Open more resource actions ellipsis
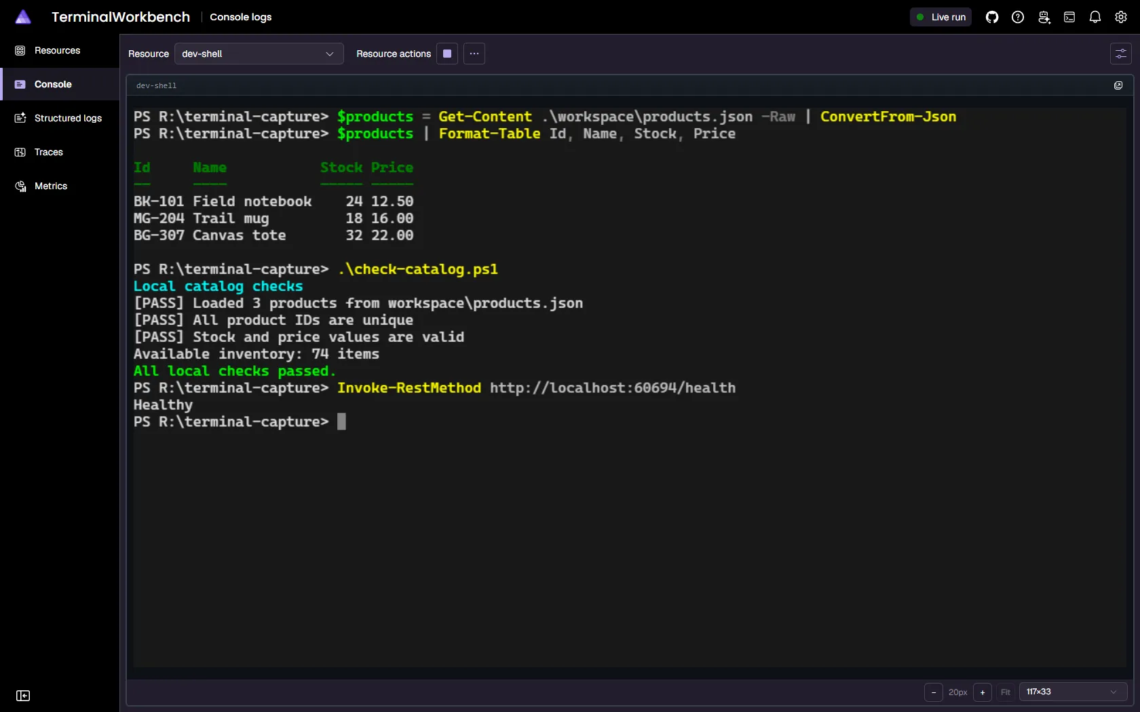Image resolution: width=1140 pixels, height=712 pixels. coord(474,54)
